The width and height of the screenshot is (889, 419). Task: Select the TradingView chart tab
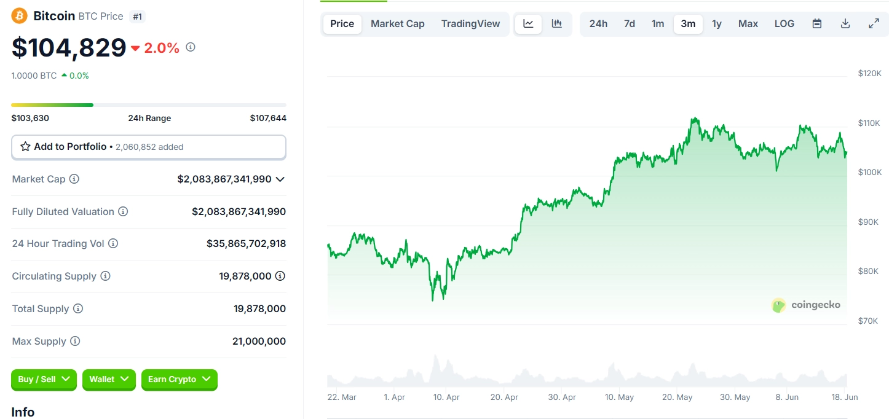pyautogui.click(x=470, y=23)
